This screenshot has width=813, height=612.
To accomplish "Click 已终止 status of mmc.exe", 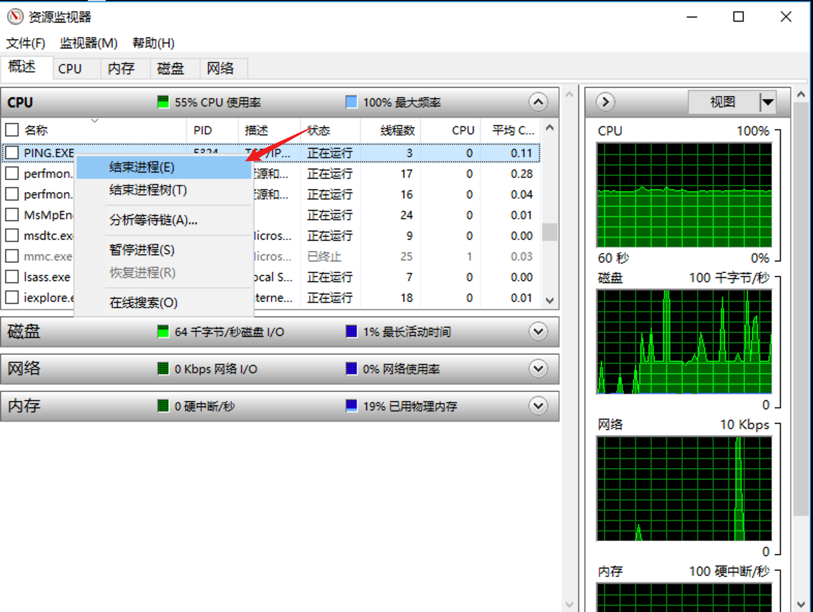I will [324, 256].
